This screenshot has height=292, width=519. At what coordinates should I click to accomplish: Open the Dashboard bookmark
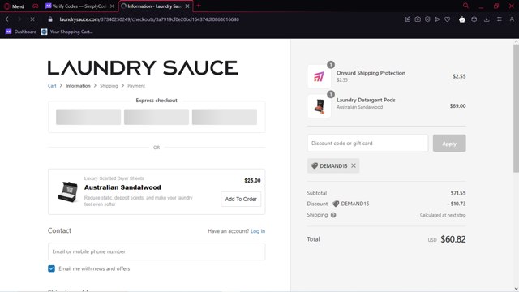pyautogui.click(x=21, y=32)
